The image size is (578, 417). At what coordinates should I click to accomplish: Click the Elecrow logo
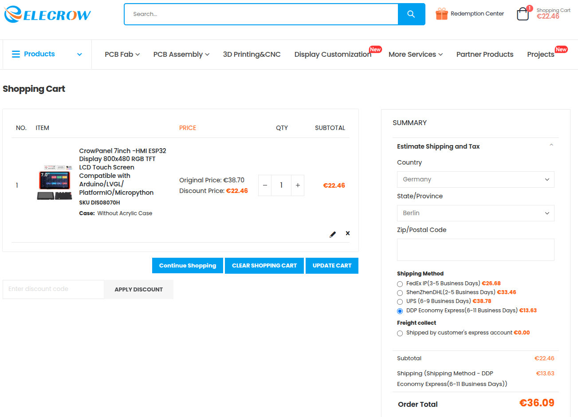click(47, 14)
